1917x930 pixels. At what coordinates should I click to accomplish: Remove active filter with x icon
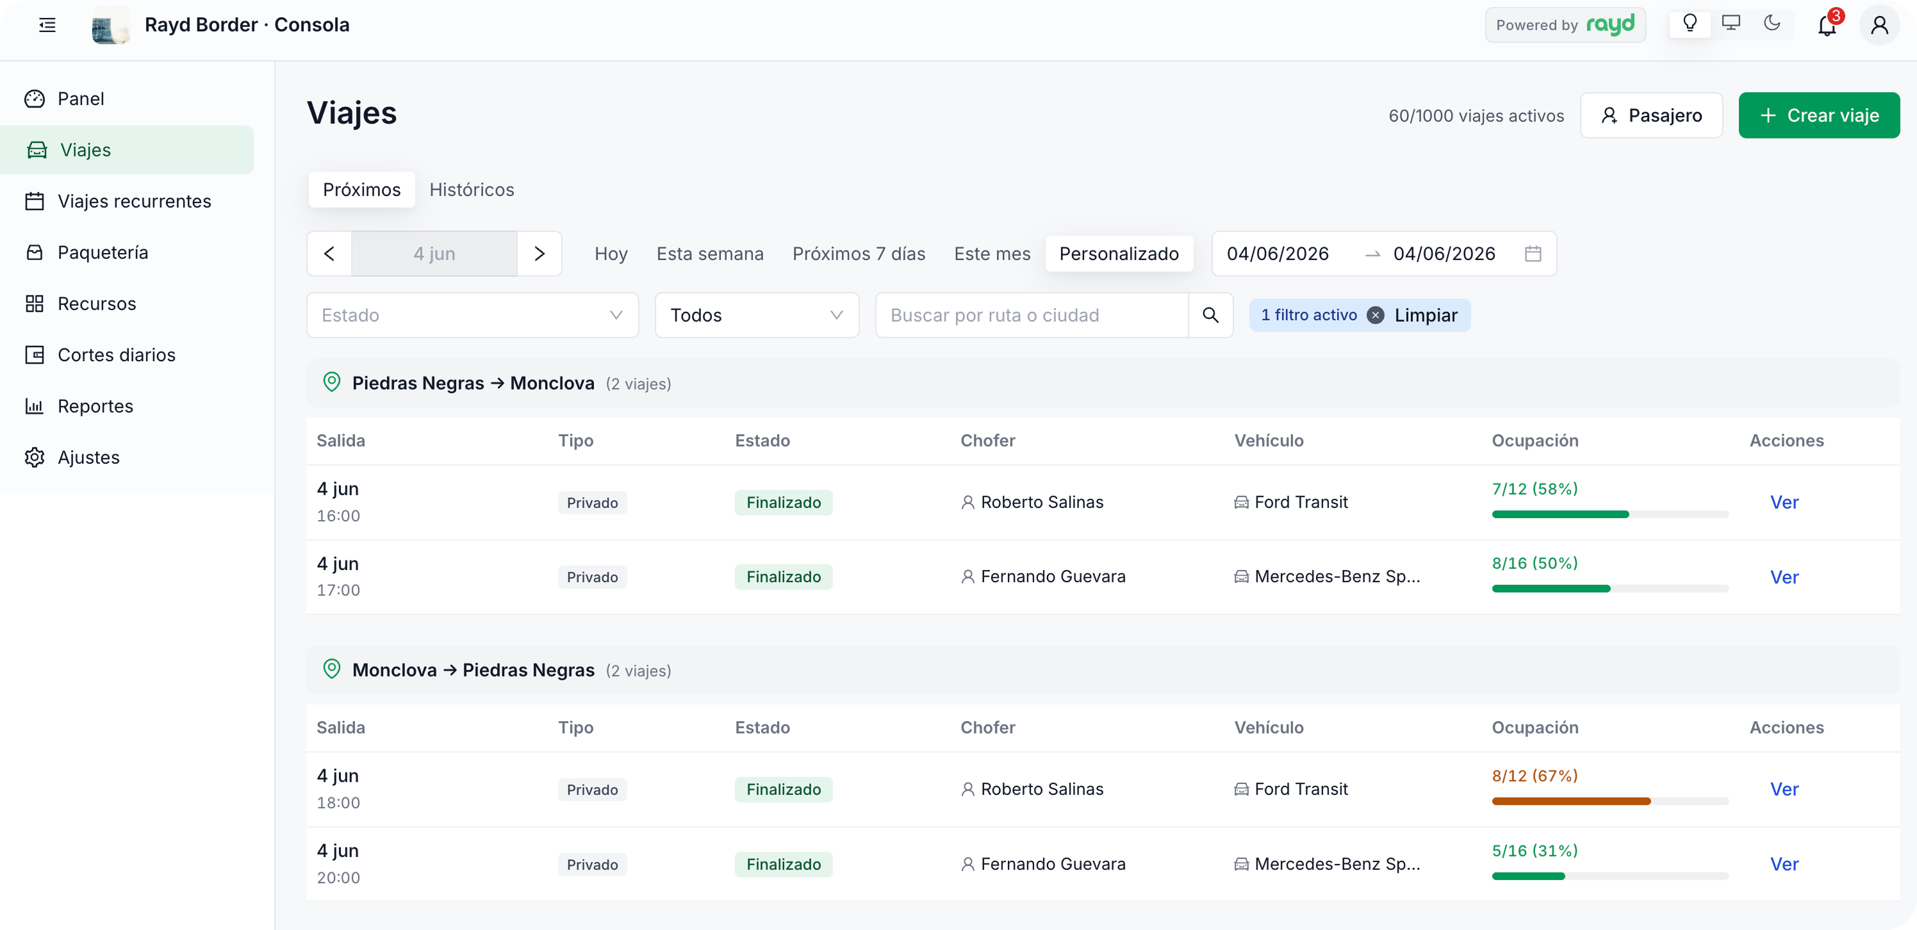(1375, 316)
